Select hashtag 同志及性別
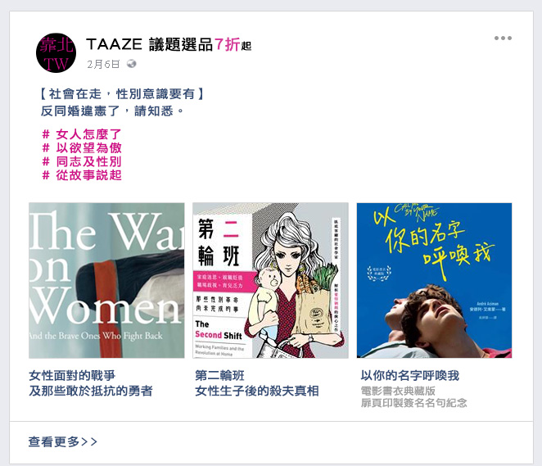542x466 pixels. [x=82, y=161]
